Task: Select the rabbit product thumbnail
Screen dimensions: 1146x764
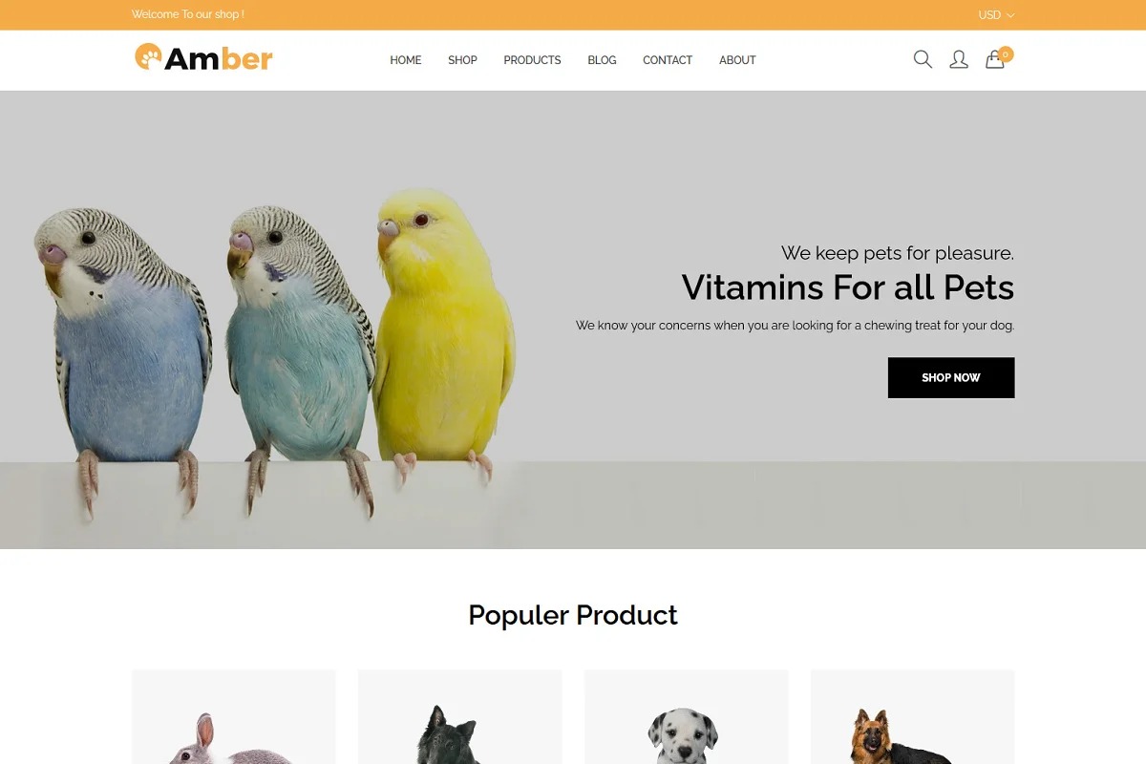Action: pyautogui.click(x=234, y=717)
